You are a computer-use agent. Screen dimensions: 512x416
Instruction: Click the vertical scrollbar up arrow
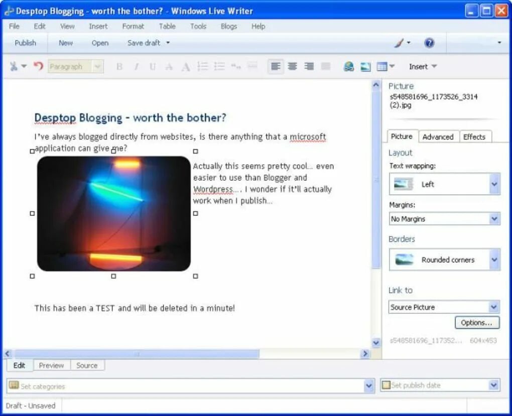[x=376, y=85]
